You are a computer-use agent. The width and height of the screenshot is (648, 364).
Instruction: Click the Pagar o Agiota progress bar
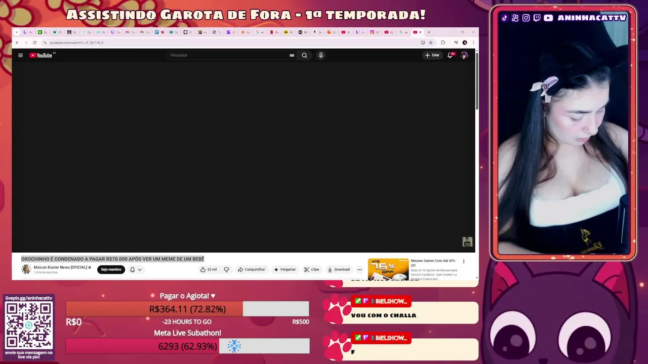(187, 309)
